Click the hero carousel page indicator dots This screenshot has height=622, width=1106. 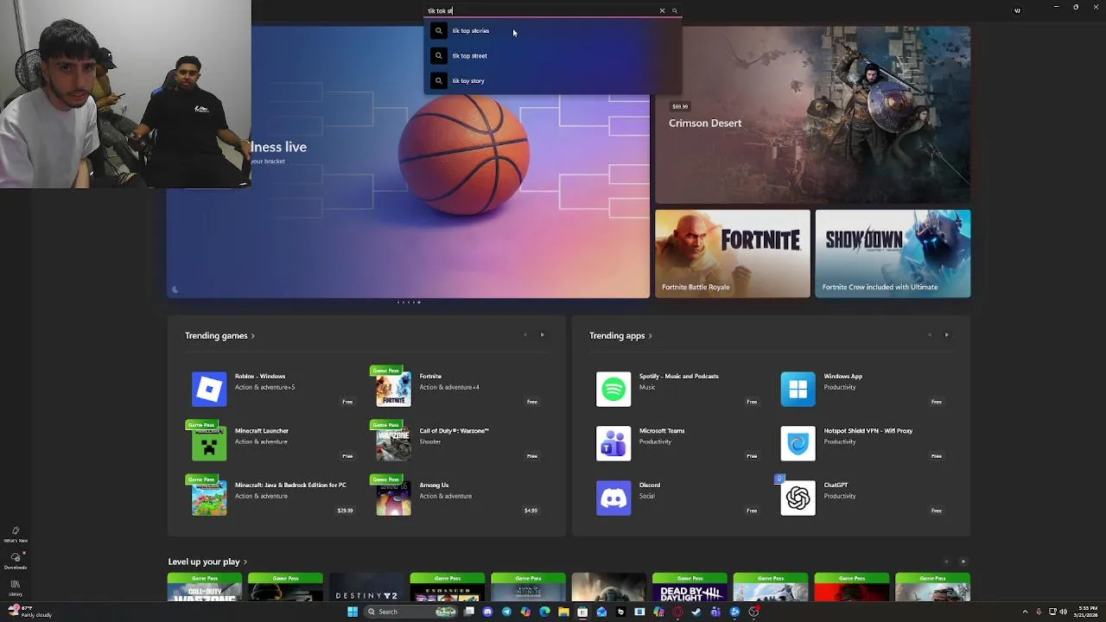coord(409,302)
